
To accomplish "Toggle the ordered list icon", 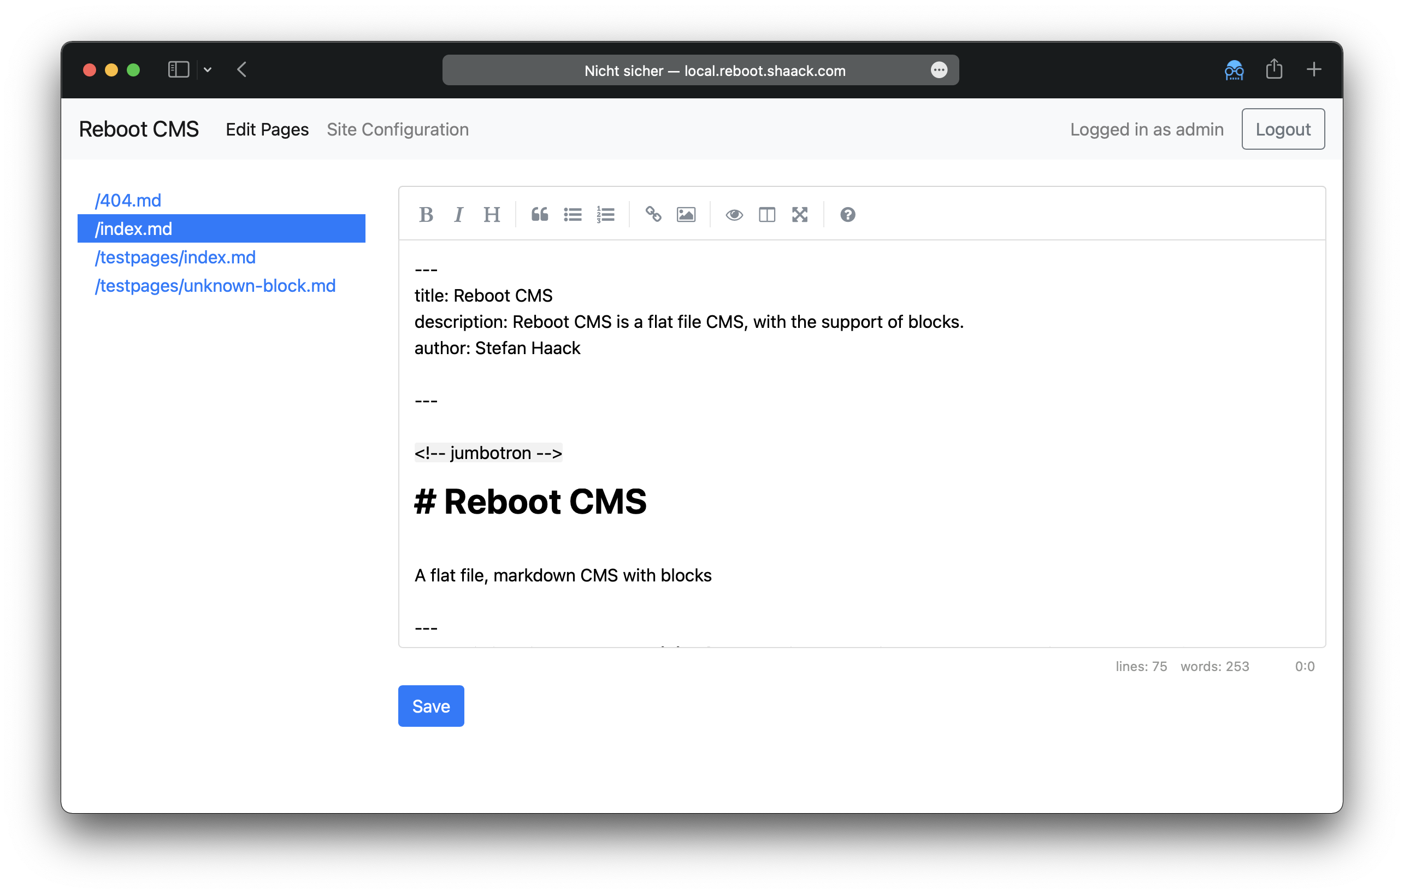I will tap(604, 214).
